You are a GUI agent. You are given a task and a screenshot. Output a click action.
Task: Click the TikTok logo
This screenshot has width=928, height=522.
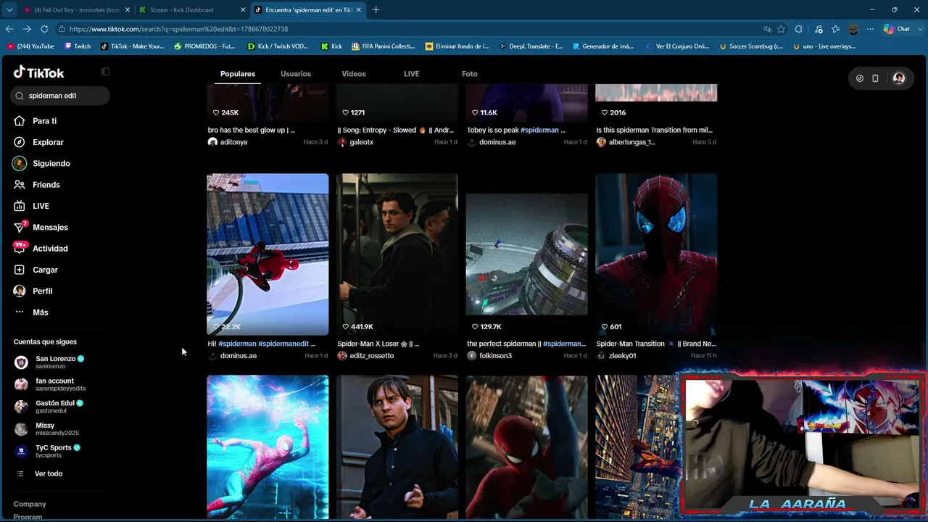point(39,72)
